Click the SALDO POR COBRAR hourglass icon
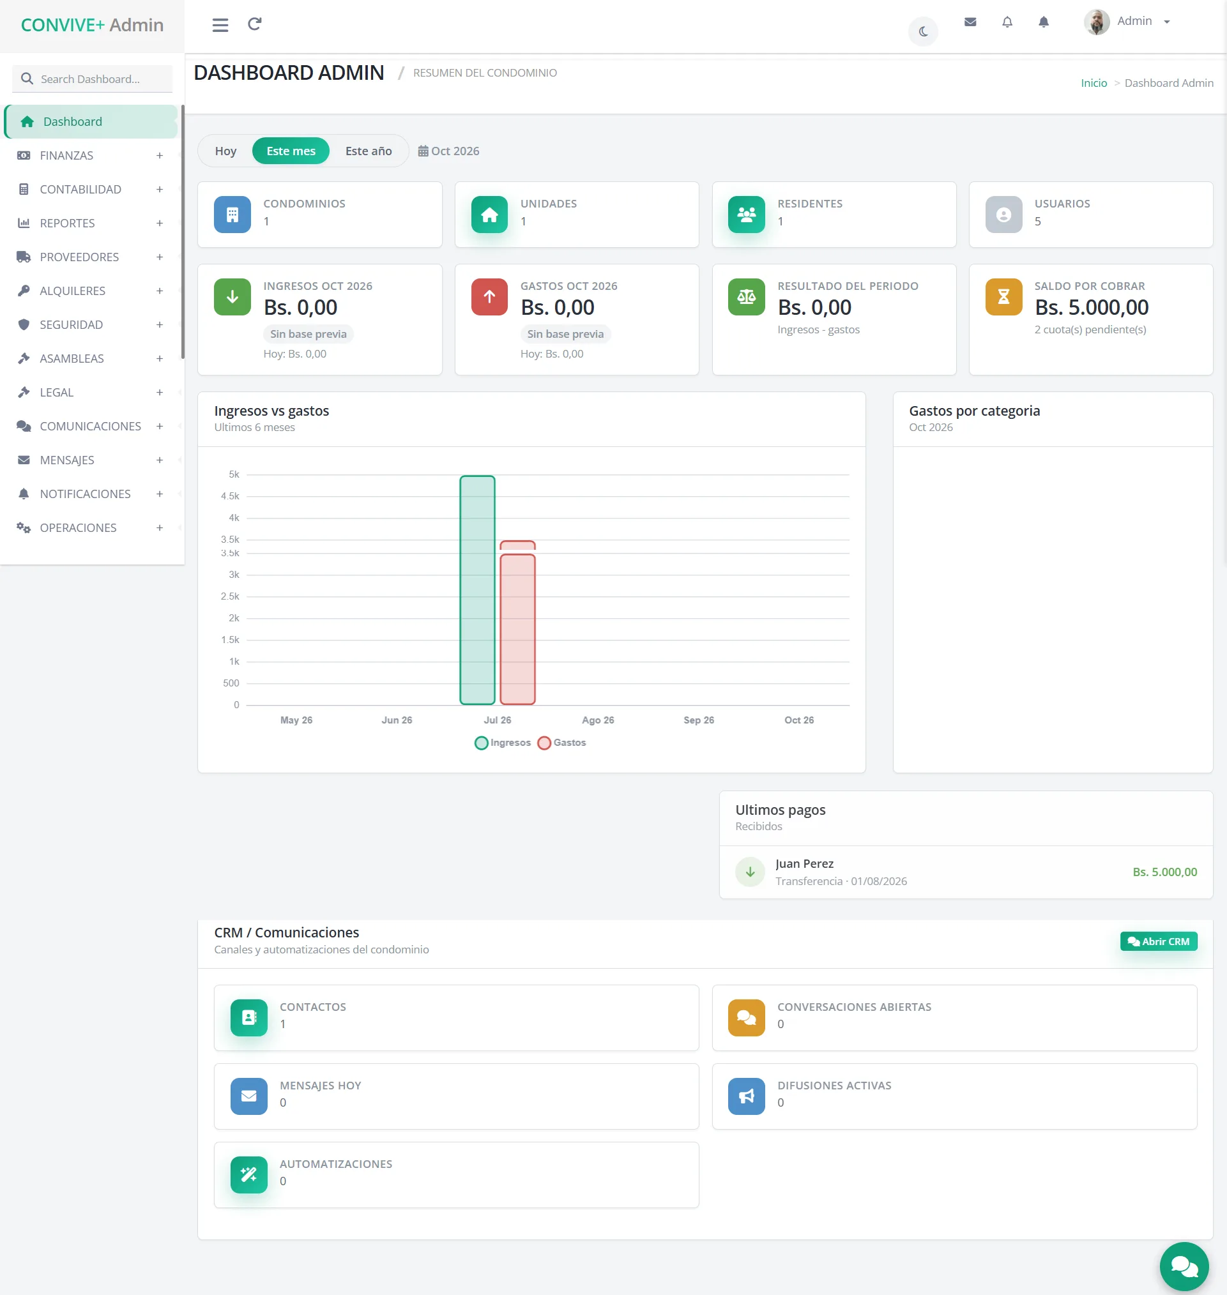Viewport: 1227px width, 1295px height. pyautogui.click(x=1003, y=297)
